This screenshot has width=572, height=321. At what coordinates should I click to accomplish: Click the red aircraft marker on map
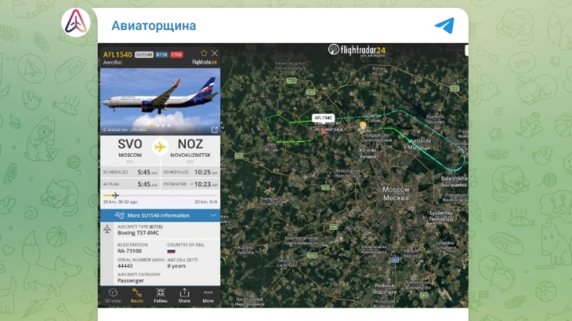[323, 133]
